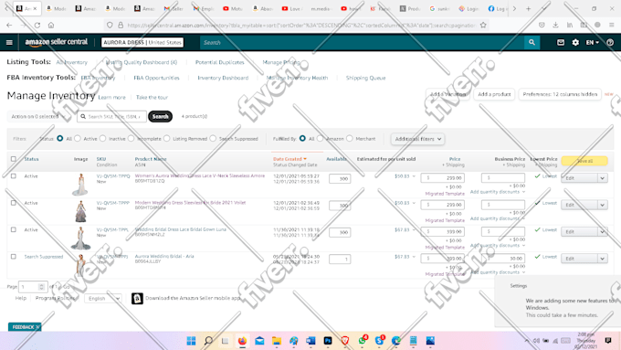Open Windows taskbar search
This screenshot has width=621, height=350.
(x=208, y=341)
